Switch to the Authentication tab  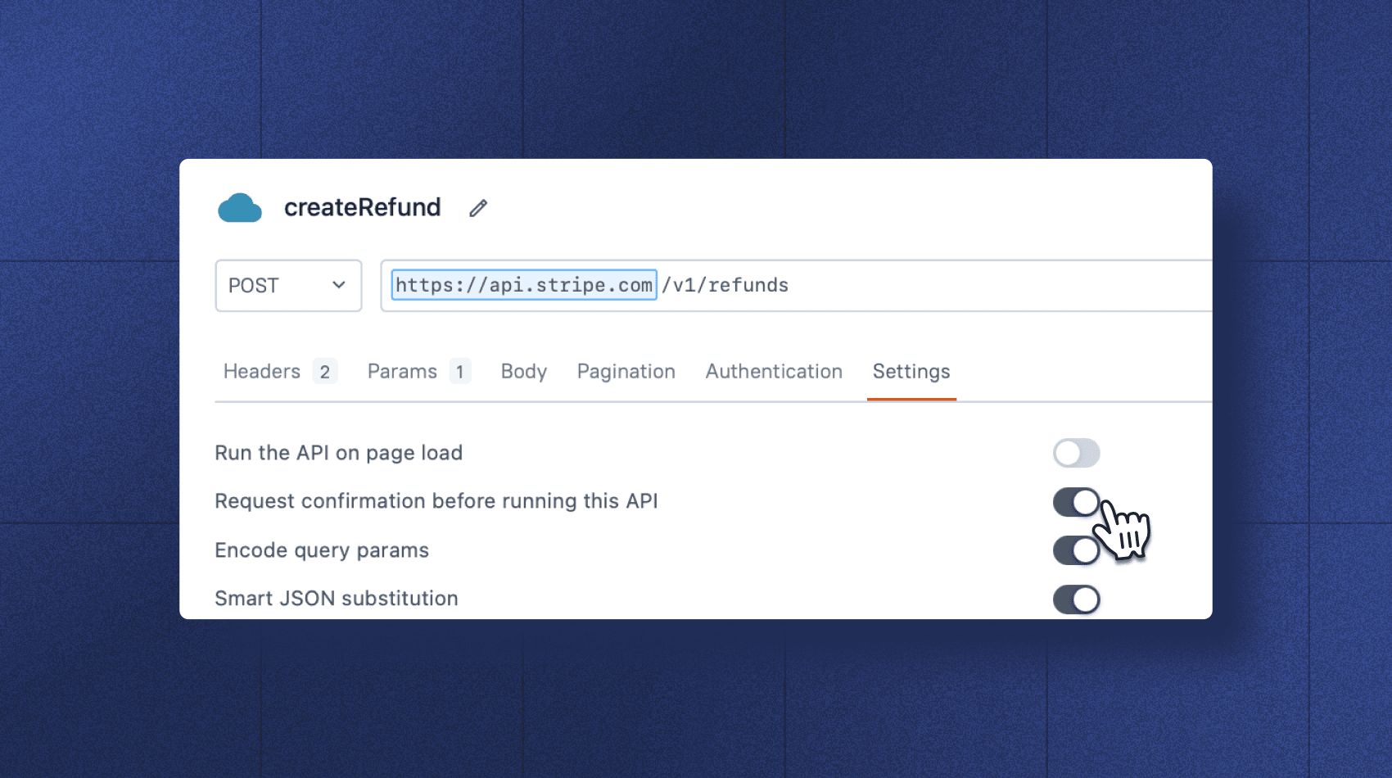(x=773, y=371)
